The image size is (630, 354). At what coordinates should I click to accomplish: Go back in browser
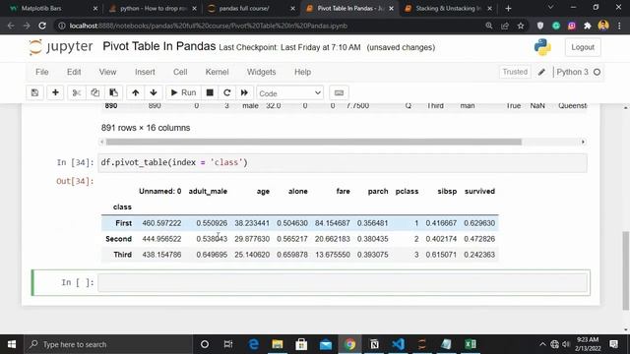tap(11, 26)
